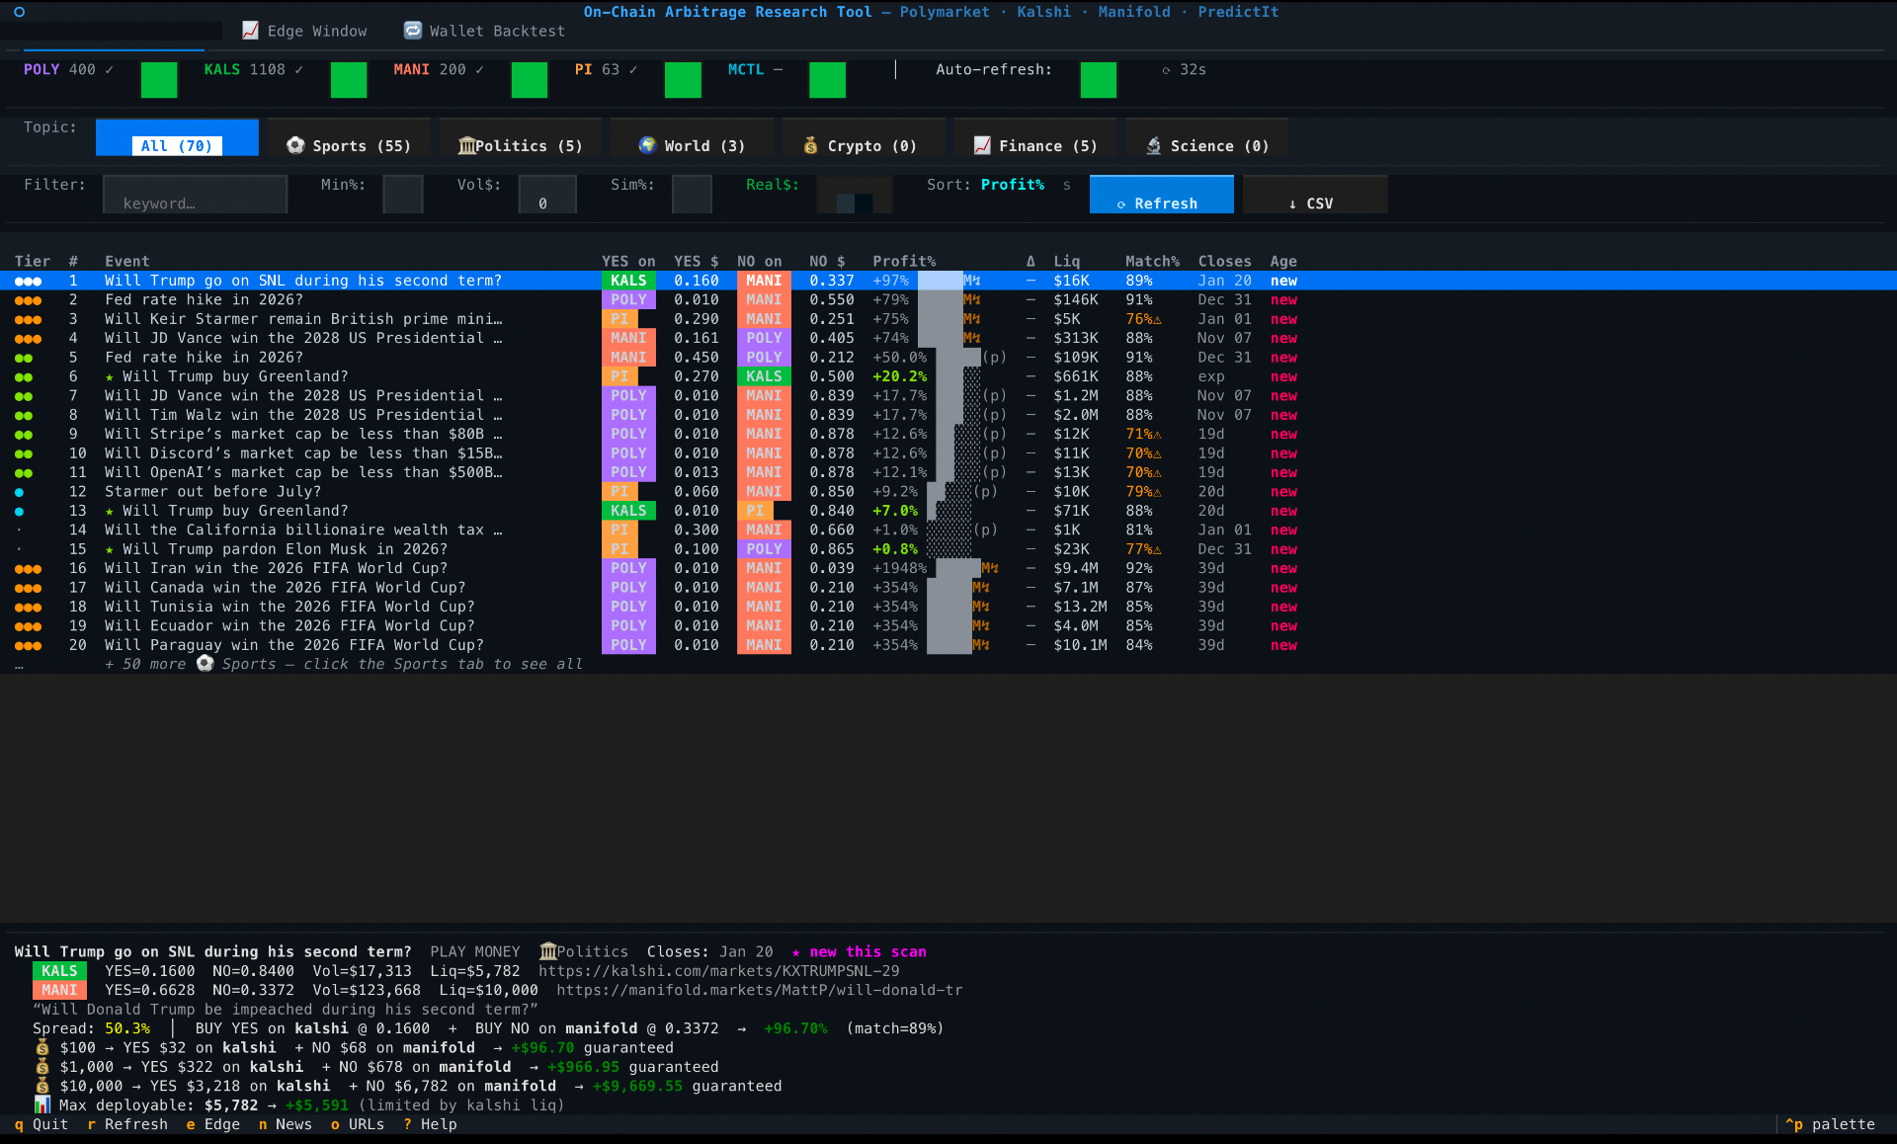Focus the Vol$ input field
Viewport: 1897px width, 1144px height.
tap(547, 195)
